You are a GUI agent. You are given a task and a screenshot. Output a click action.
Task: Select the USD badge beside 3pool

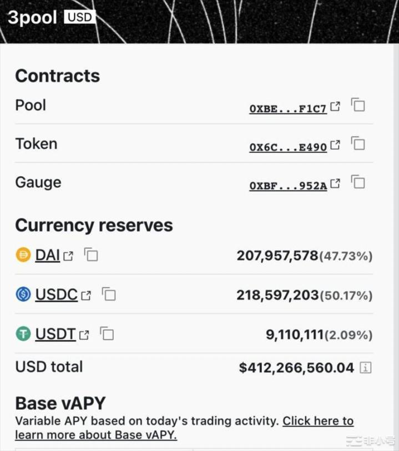tap(79, 17)
